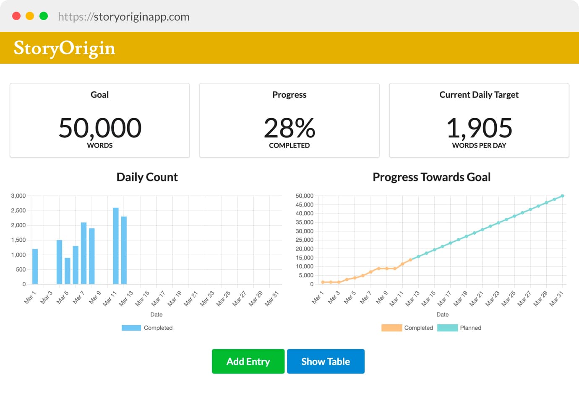This screenshot has height=419, width=579.
Task: Click the Mar 4 bar in Daily Count
Action: pos(60,262)
